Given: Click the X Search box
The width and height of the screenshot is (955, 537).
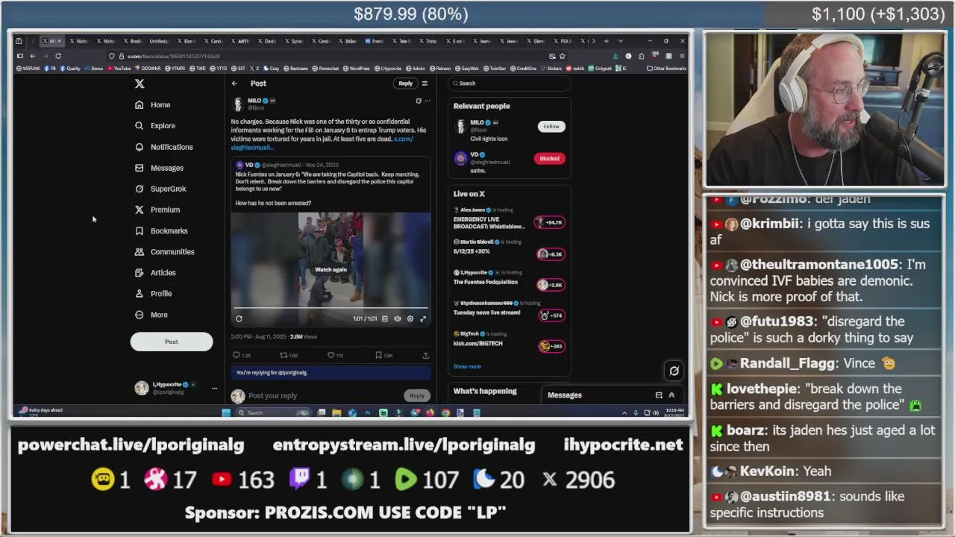Looking at the screenshot, I should (x=510, y=84).
